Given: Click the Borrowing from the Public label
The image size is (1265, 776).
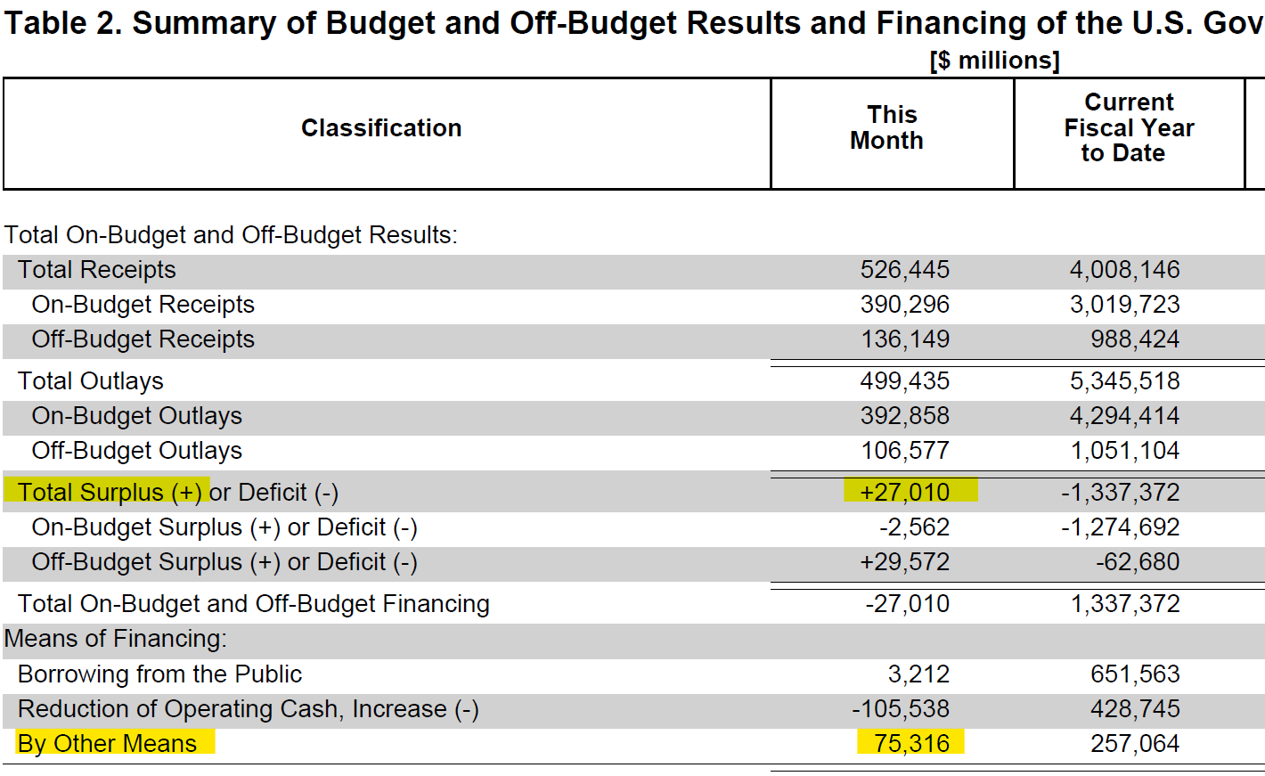Looking at the screenshot, I should click(160, 674).
